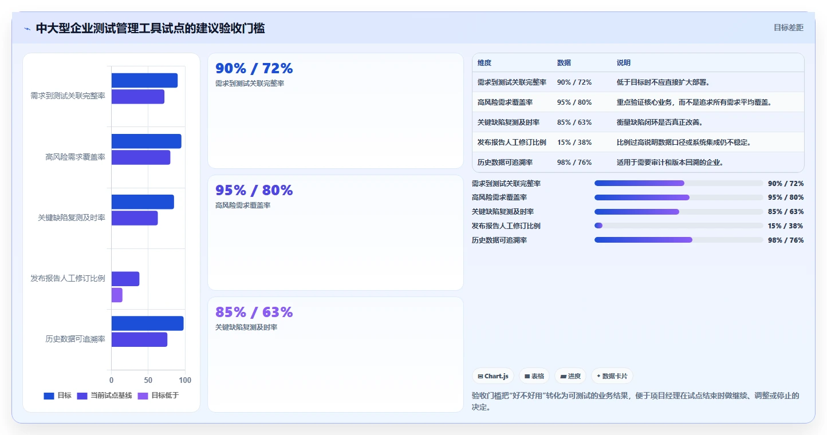Screen dimensions: 827x435
Task: Click the 维度 table column header
Action: [485, 63]
